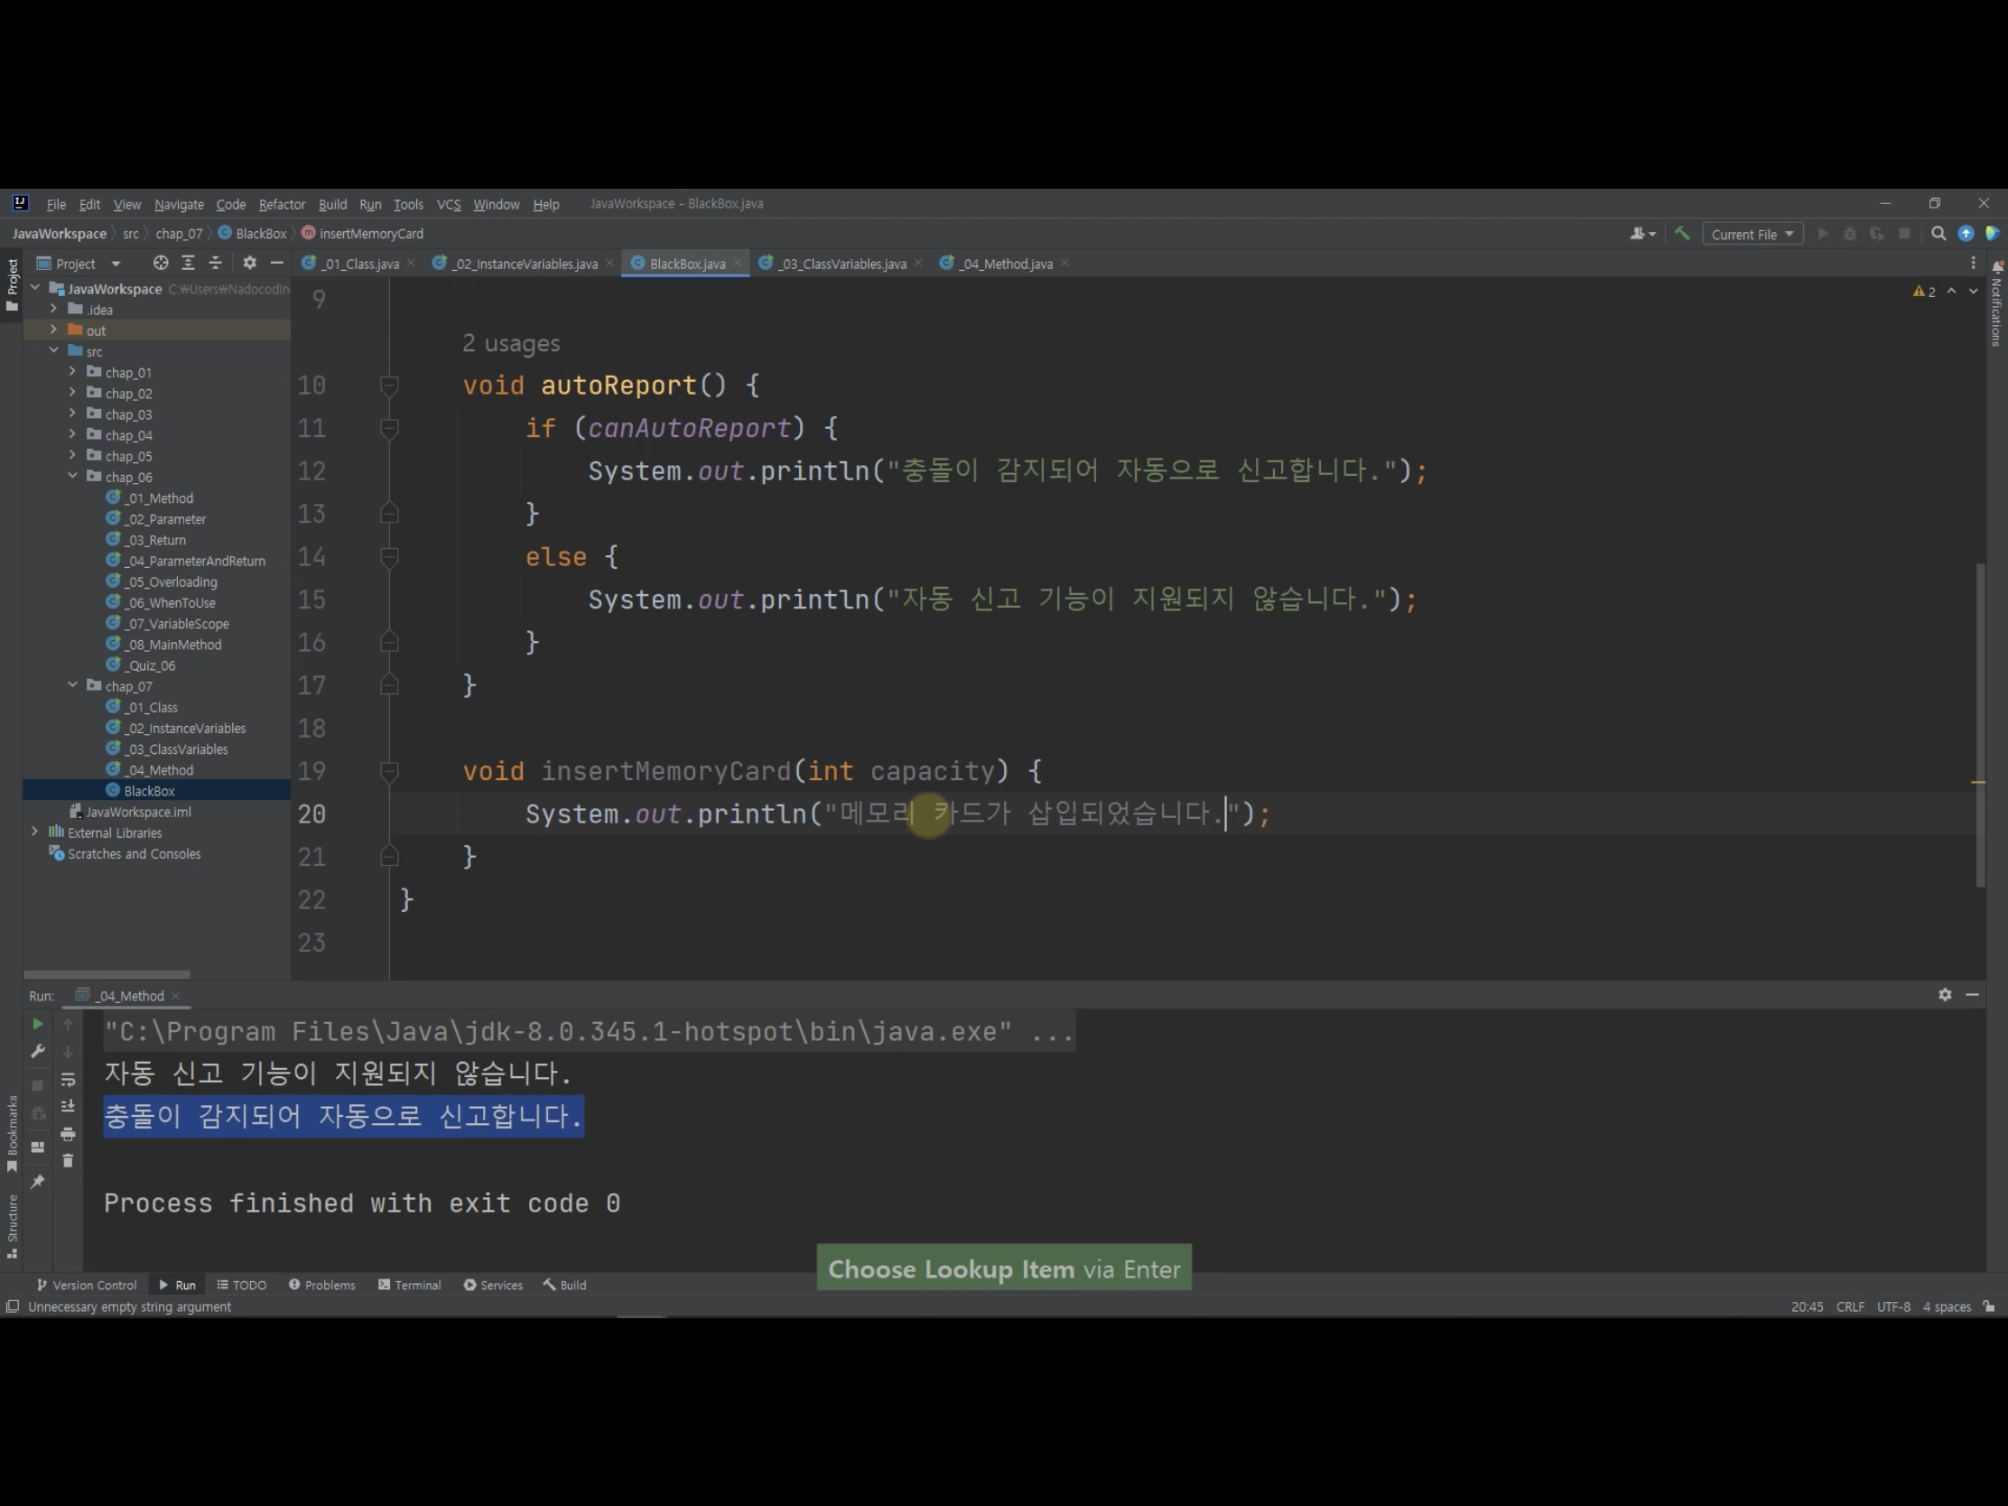Open the Build menu
This screenshot has width=2008, height=1506.
click(332, 204)
